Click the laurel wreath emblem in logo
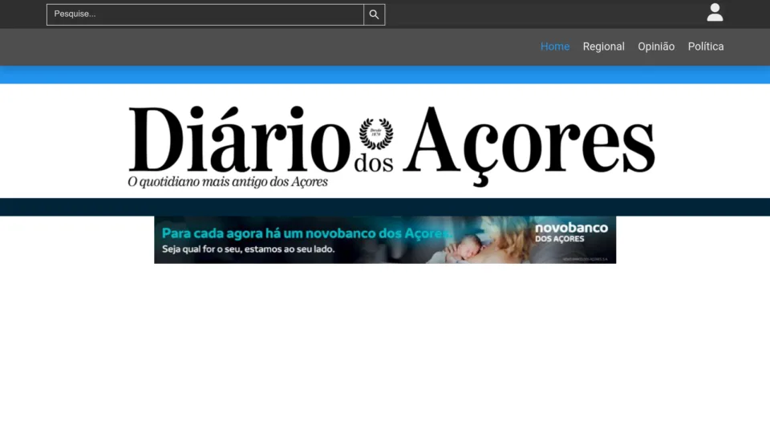 pyautogui.click(x=375, y=134)
